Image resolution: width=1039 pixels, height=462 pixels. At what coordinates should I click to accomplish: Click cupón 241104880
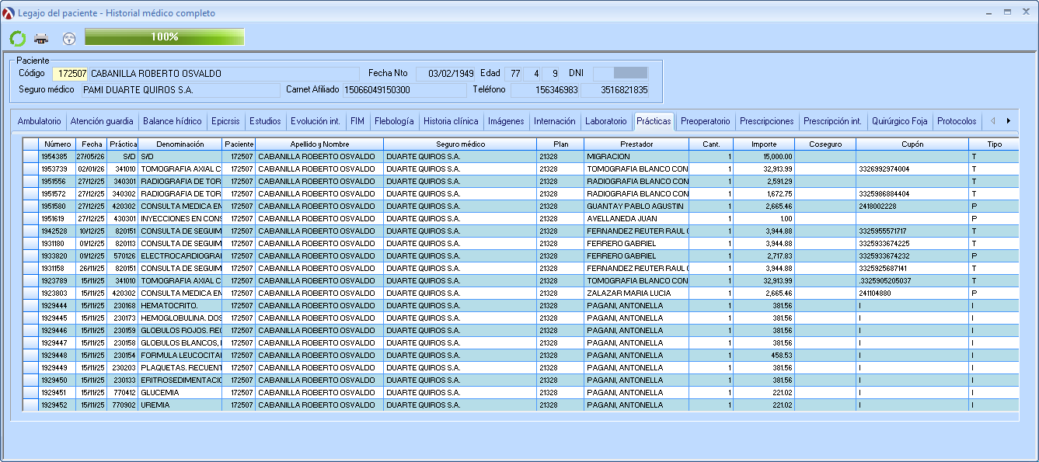[x=912, y=294]
